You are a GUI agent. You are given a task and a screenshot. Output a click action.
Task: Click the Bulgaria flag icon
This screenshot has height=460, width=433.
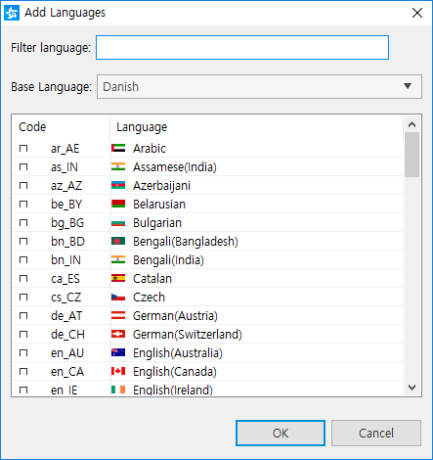click(118, 223)
